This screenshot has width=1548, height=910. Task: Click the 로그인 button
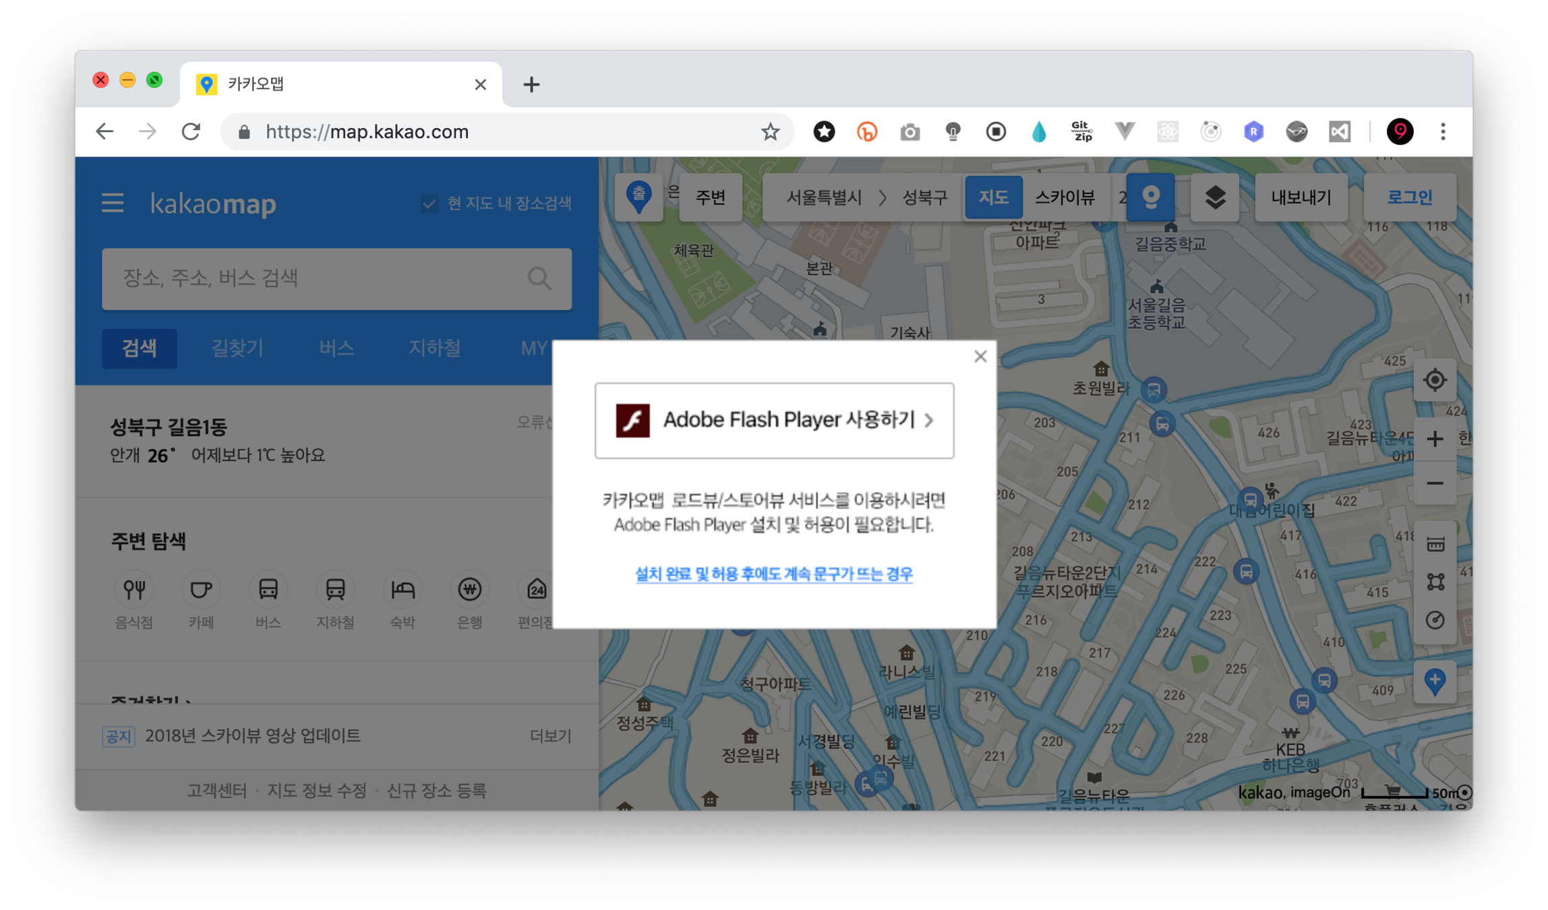(x=1409, y=198)
